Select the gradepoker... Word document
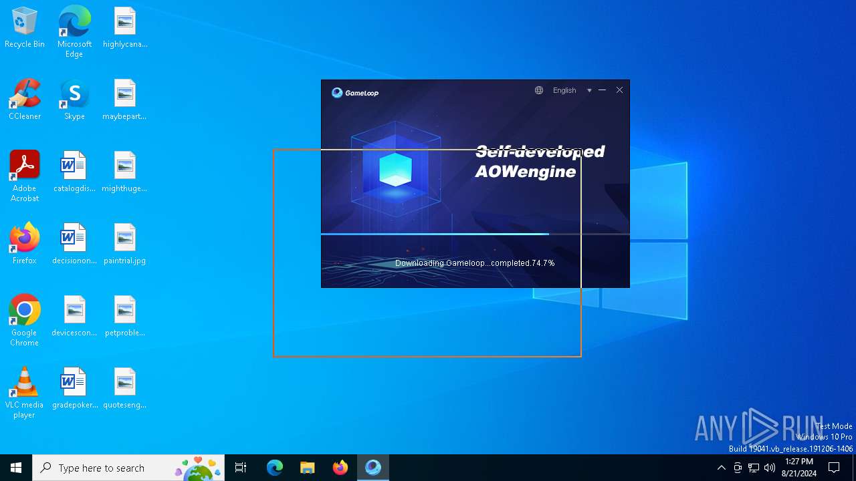This screenshot has height=481, width=856. (x=74, y=389)
